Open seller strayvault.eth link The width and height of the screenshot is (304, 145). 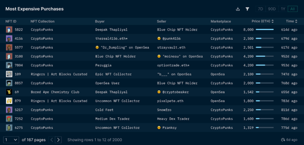[171, 47]
